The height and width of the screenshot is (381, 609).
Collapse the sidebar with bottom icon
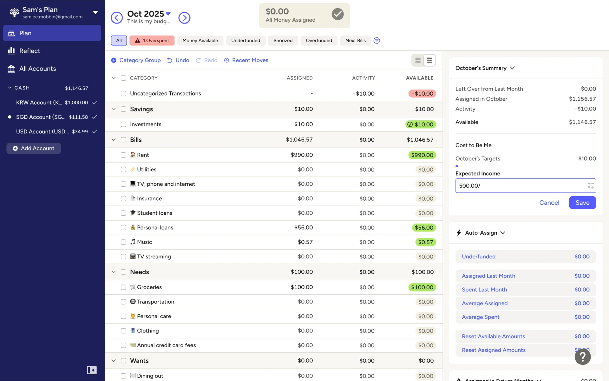click(92, 370)
